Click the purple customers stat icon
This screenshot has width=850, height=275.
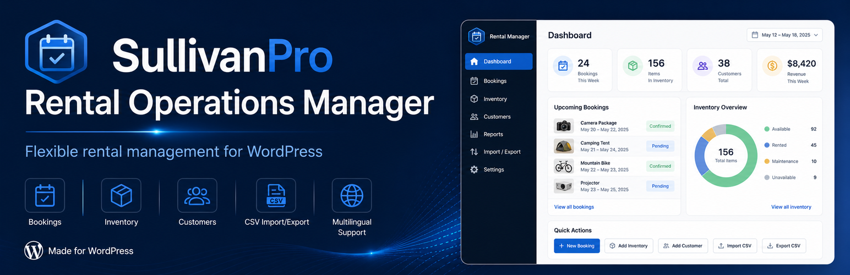coord(702,66)
